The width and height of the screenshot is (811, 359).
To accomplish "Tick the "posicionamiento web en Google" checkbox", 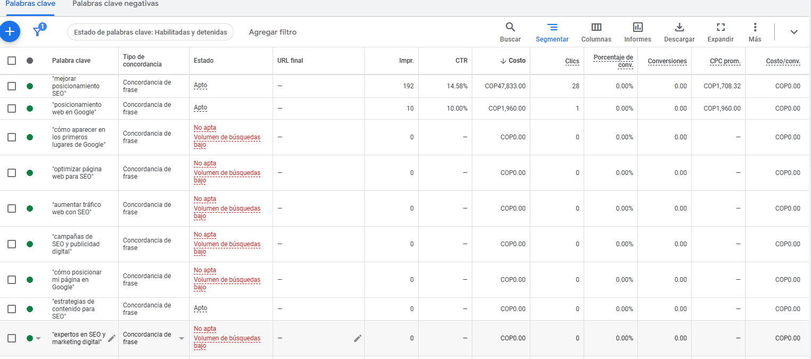I will pyautogui.click(x=12, y=108).
